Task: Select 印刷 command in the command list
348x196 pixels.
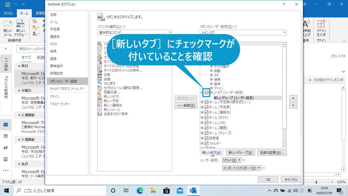Action: pos(107,75)
